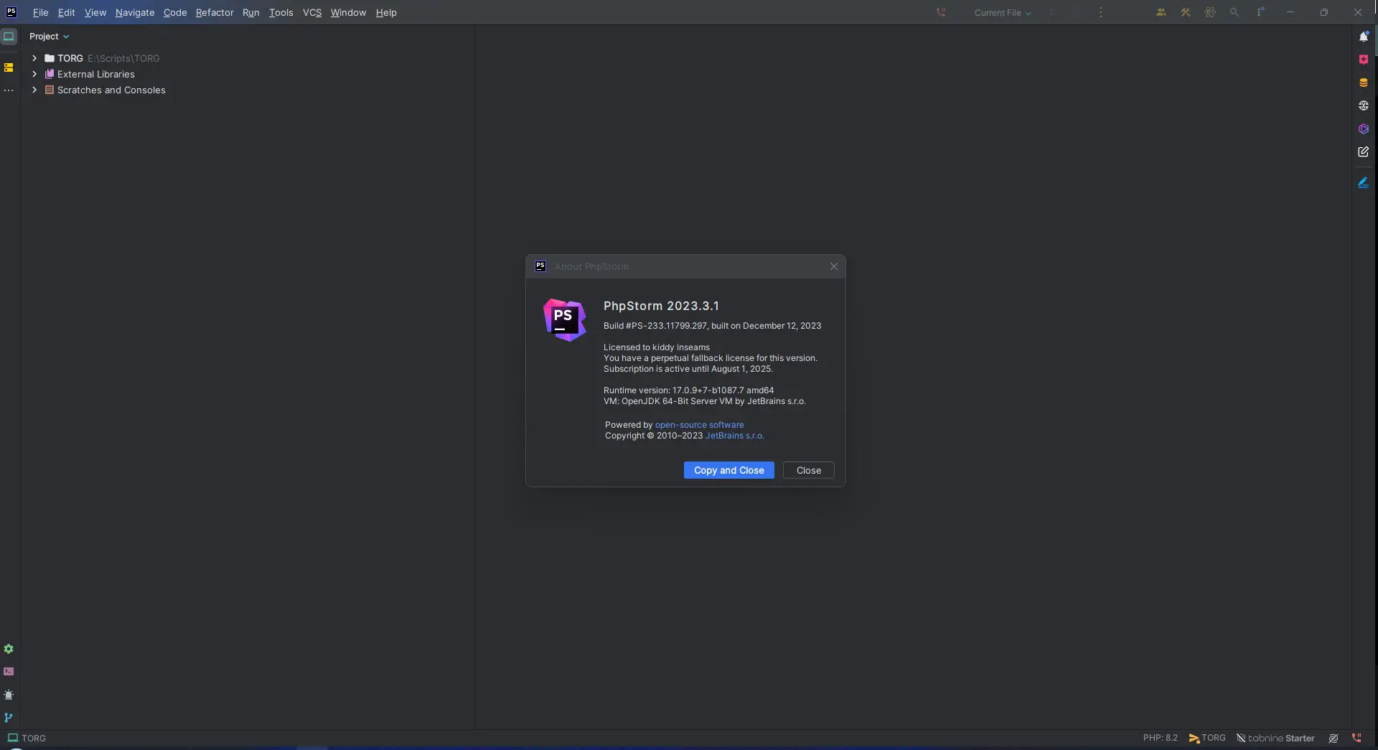Click the PHP: 8.2 language level widget
The height and width of the screenshot is (750, 1378).
1161,738
